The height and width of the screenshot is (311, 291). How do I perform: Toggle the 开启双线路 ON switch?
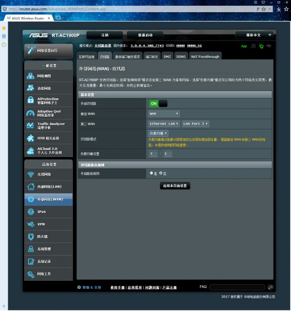click(x=158, y=104)
